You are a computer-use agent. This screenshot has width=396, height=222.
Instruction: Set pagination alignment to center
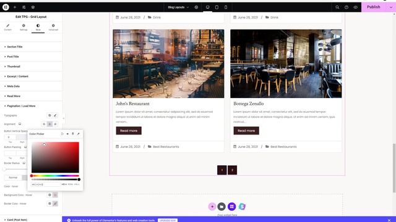tap(49, 124)
